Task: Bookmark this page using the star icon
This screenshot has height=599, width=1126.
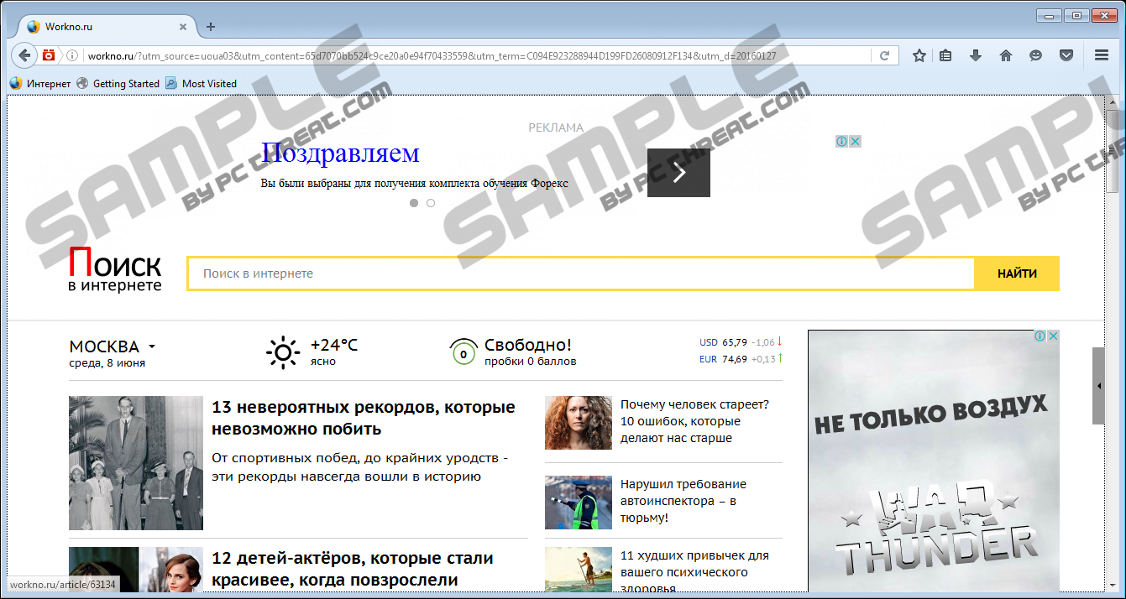Action: coord(919,55)
